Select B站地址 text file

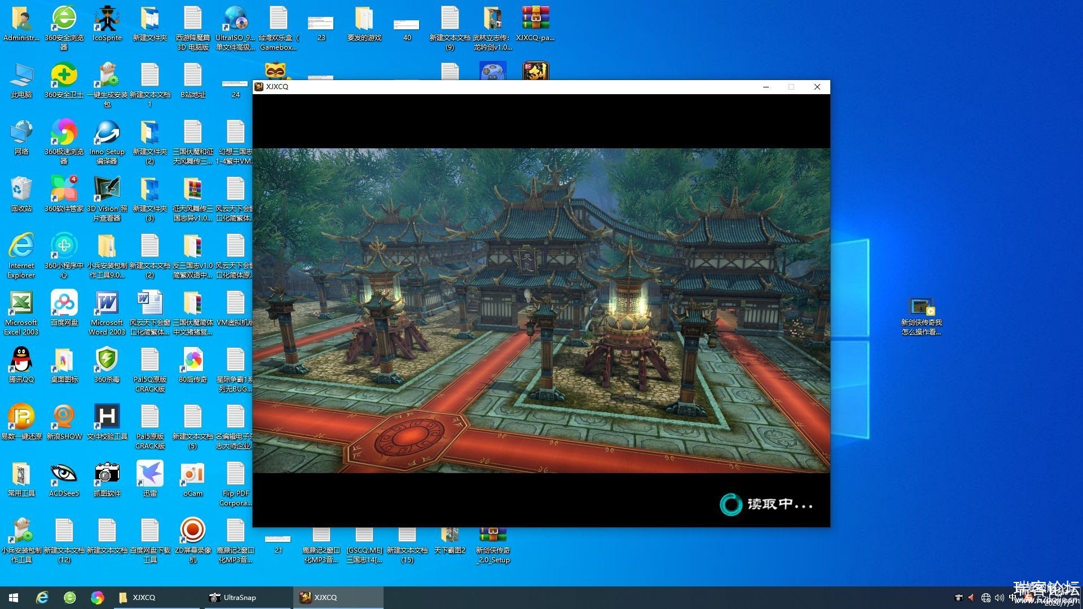193,81
